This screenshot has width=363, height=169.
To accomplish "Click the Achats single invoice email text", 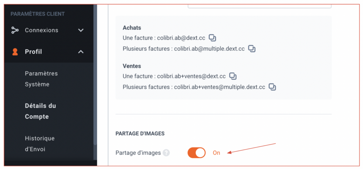I will [x=181, y=38].
